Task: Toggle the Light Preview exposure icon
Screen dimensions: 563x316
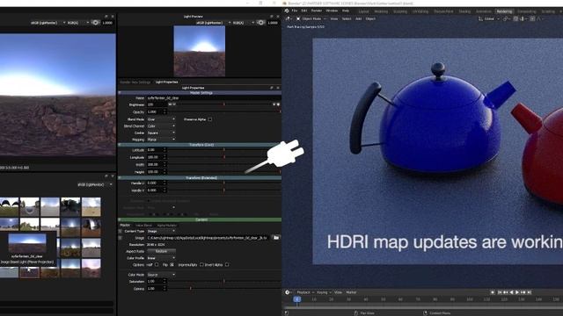Action: coord(261,23)
